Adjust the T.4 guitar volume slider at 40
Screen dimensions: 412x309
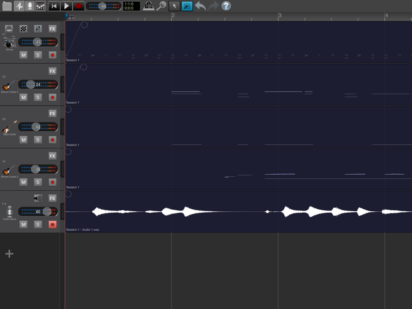pyautogui.click(x=38, y=169)
